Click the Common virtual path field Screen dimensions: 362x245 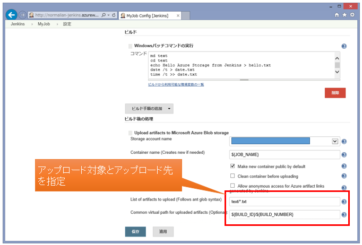click(x=285, y=215)
